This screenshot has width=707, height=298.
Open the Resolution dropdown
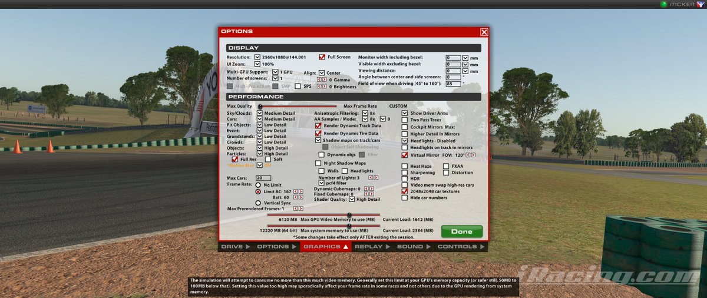click(x=257, y=57)
